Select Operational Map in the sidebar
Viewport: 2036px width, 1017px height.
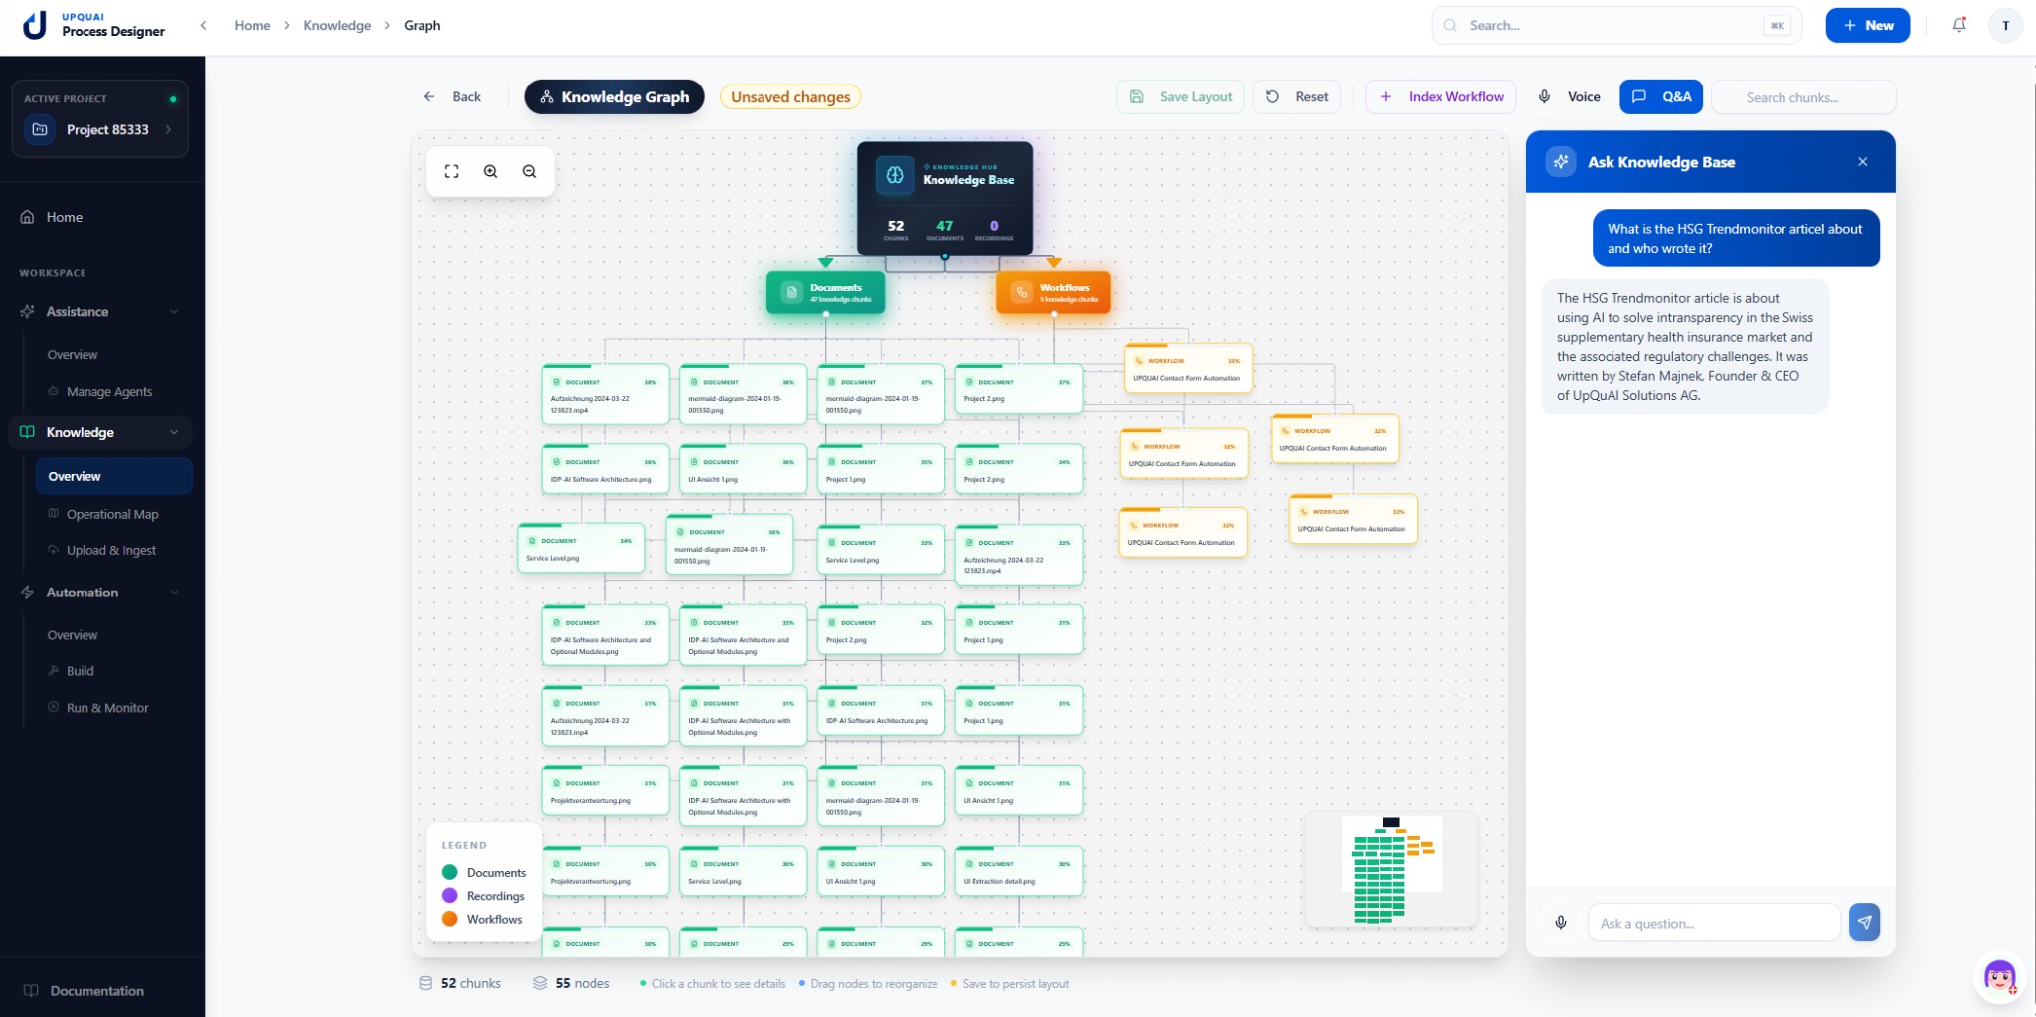(x=112, y=514)
